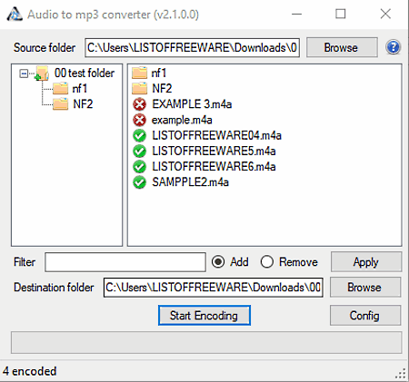Screen dimensions: 409x382
Task: Apply the filter
Action: [x=366, y=262]
